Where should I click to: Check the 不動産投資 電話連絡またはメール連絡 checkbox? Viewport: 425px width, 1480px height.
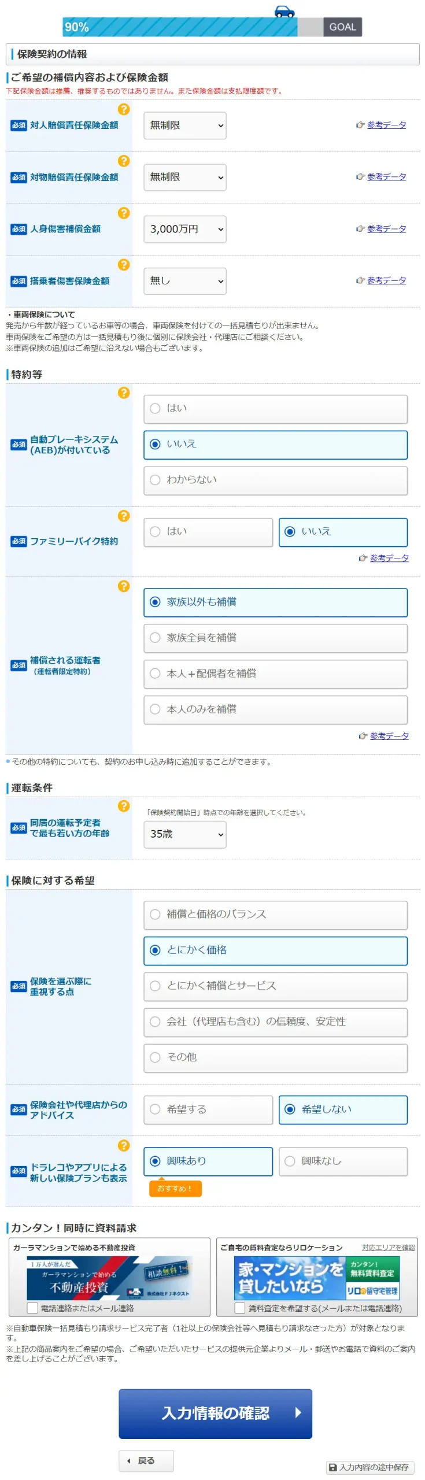[x=33, y=1308]
